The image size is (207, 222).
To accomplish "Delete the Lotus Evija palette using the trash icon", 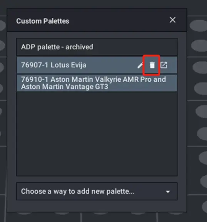I will coord(152,65).
